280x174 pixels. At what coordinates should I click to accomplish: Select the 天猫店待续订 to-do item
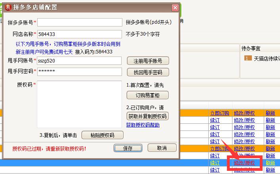267,59
